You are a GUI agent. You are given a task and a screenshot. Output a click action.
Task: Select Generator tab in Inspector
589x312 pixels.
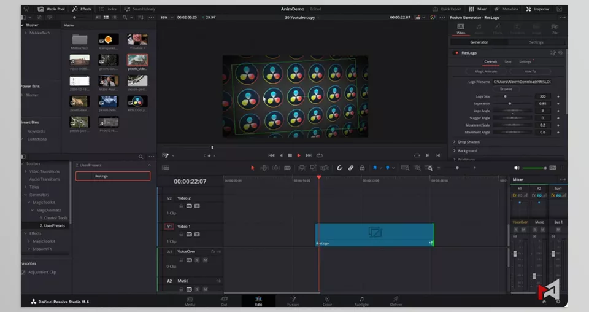tap(479, 42)
